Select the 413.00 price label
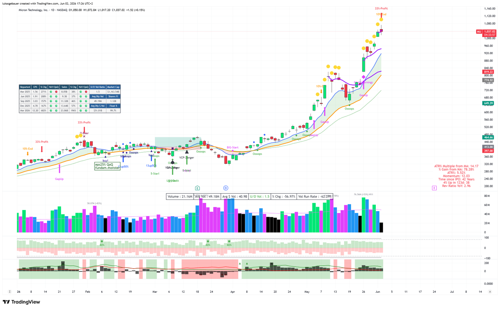 pos(488,147)
